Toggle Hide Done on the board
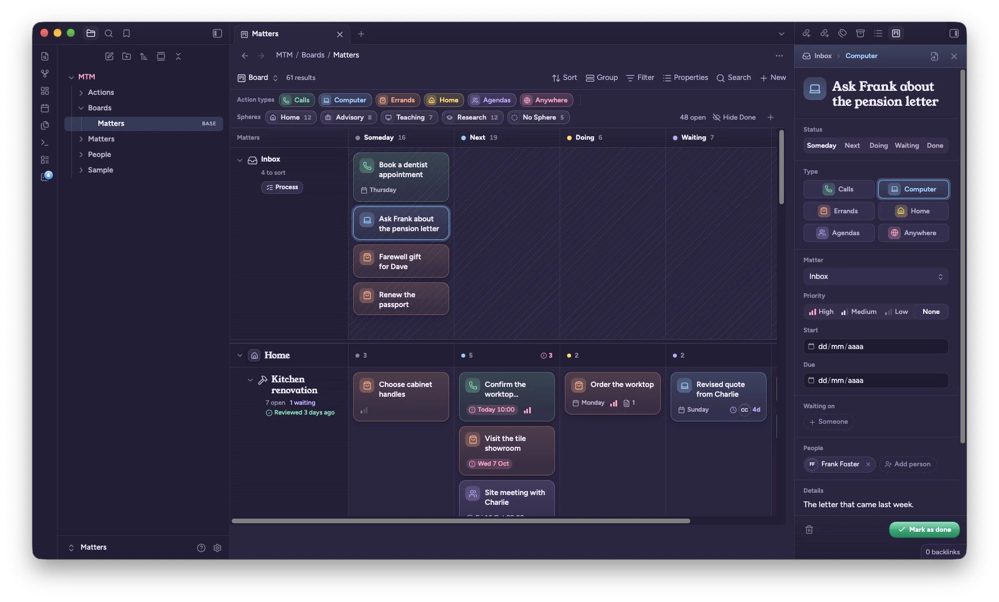999x602 pixels. [x=734, y=117]
